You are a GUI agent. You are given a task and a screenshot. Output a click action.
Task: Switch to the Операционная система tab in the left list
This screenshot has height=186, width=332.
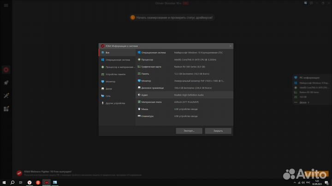pyautogui.click(x=117, y=60)
